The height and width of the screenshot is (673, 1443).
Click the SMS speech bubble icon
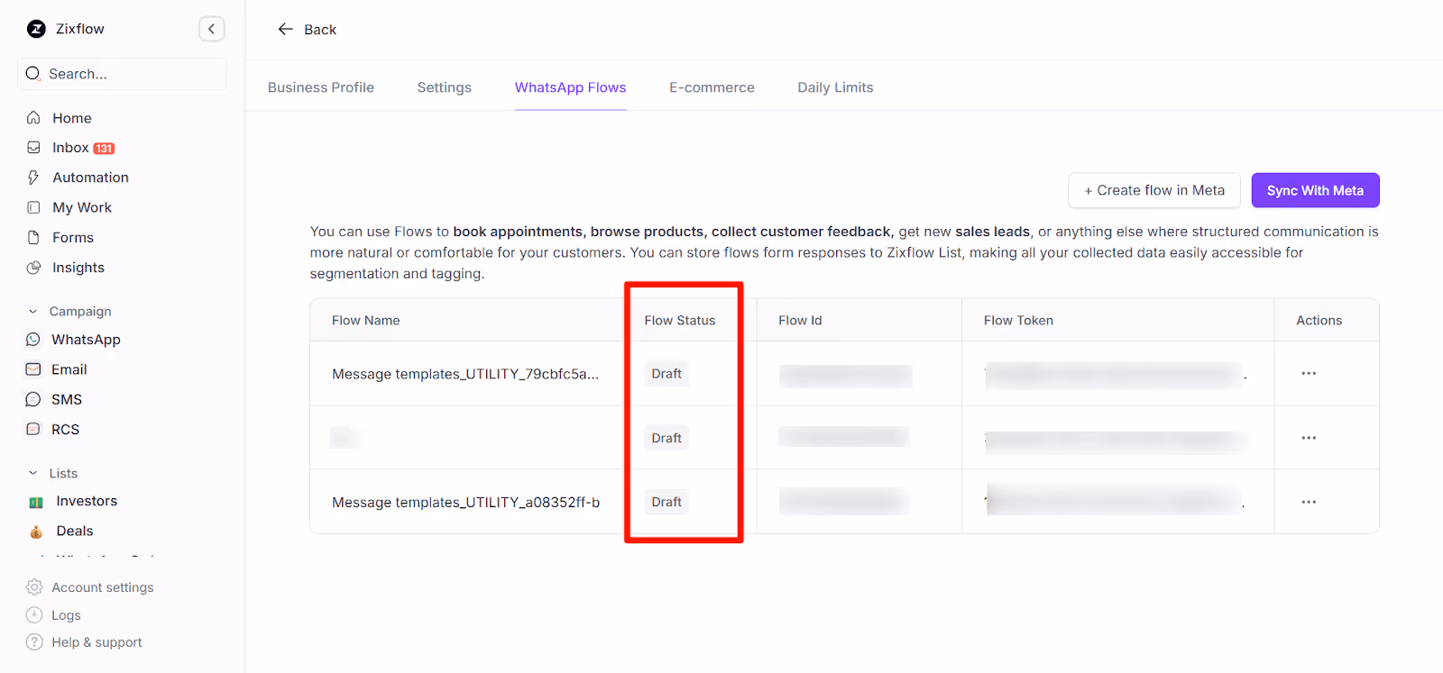tap(33, 399)
